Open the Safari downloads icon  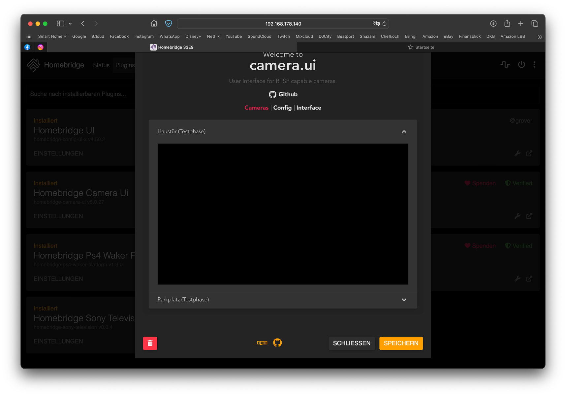(493, 23)
